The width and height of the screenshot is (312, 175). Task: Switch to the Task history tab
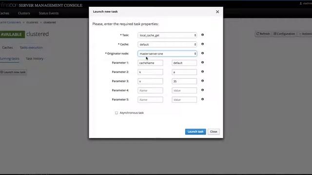(x=35, y=58)
